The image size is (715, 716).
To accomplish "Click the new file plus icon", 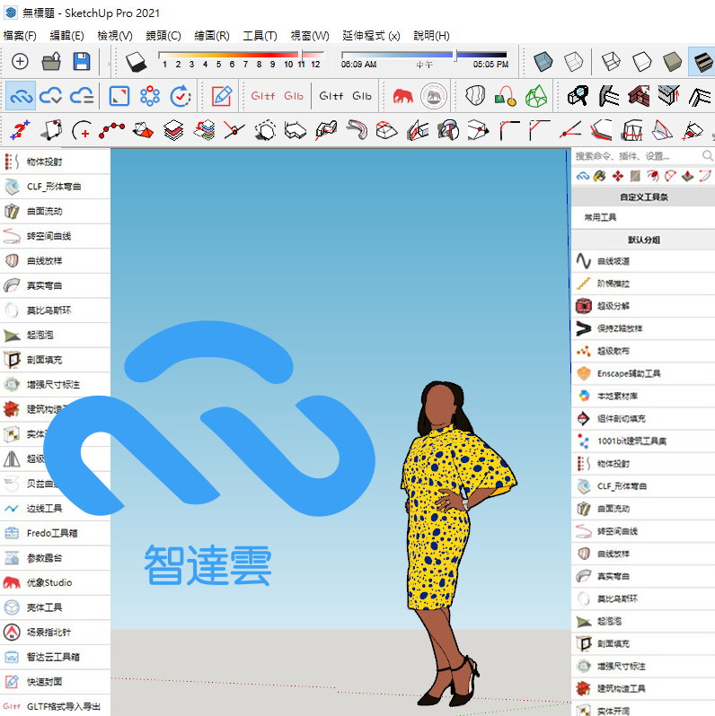I will pos(20,62).
